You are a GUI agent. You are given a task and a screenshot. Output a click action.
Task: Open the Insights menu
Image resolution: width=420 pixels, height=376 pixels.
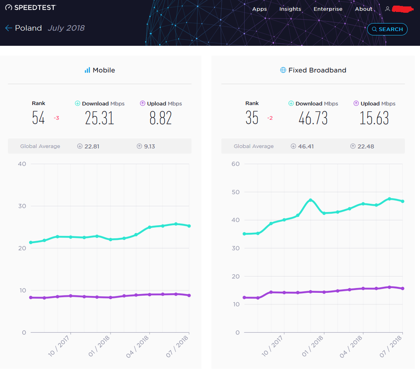pos(290,9)
